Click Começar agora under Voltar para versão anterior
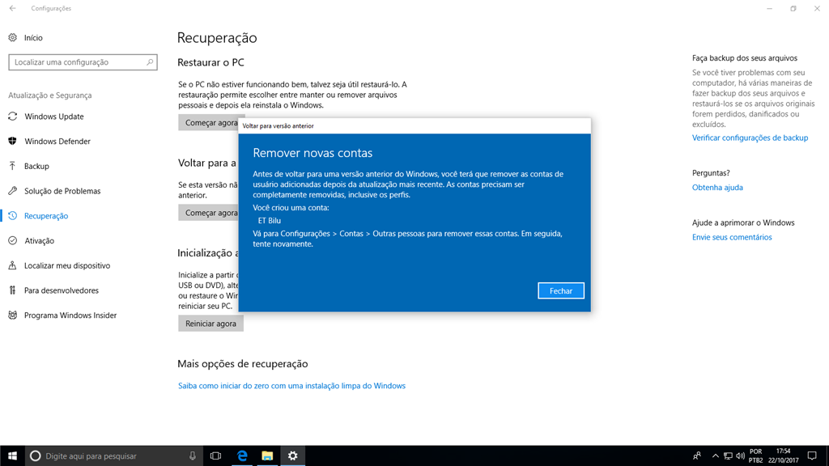Image resolution: width=829 pixels, height=466 pixels. [x=210, y=213]
